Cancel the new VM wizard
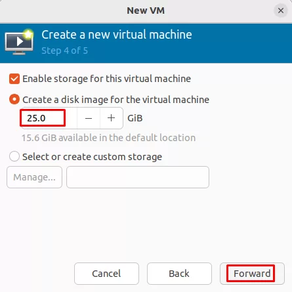Screen dimensions: 292x292 coord(106,274)
